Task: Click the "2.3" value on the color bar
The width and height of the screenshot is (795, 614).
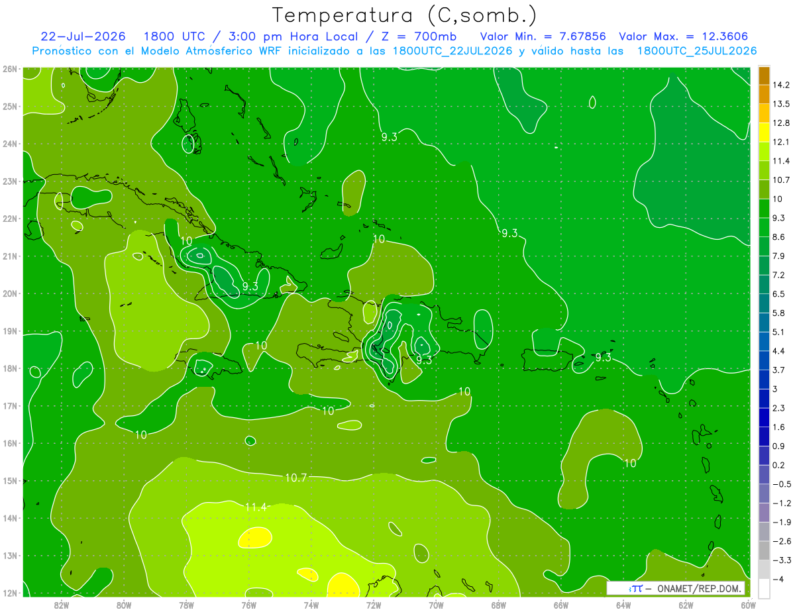Action: click(x=780, y=408)
